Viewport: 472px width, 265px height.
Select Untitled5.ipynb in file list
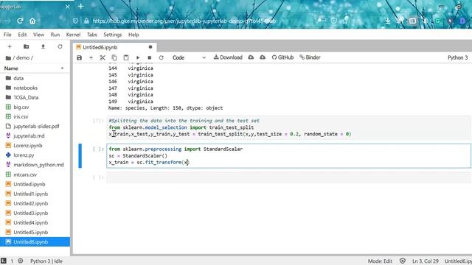35,233
